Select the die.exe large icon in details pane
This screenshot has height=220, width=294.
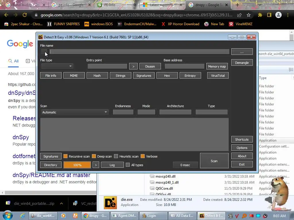click(111, 203)
